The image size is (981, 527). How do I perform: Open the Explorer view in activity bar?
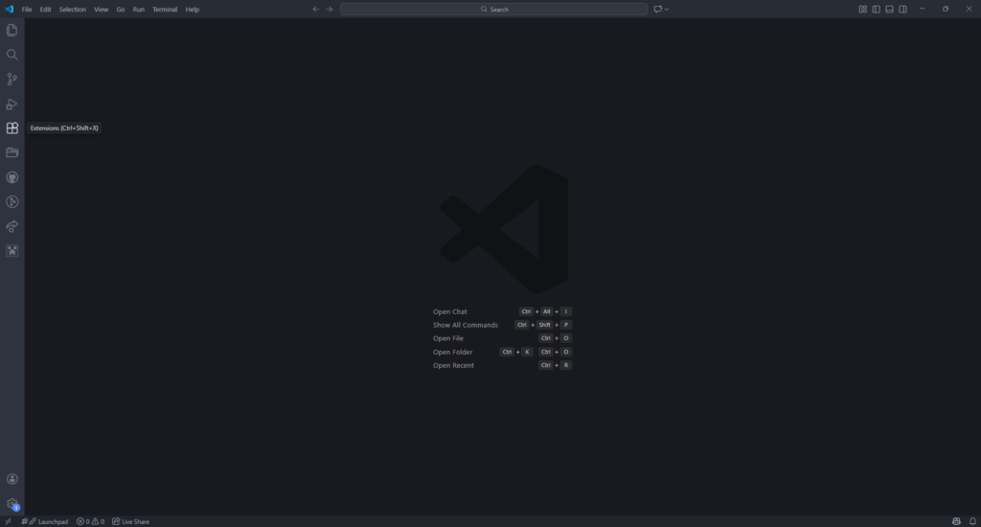(x=12, y=30)
